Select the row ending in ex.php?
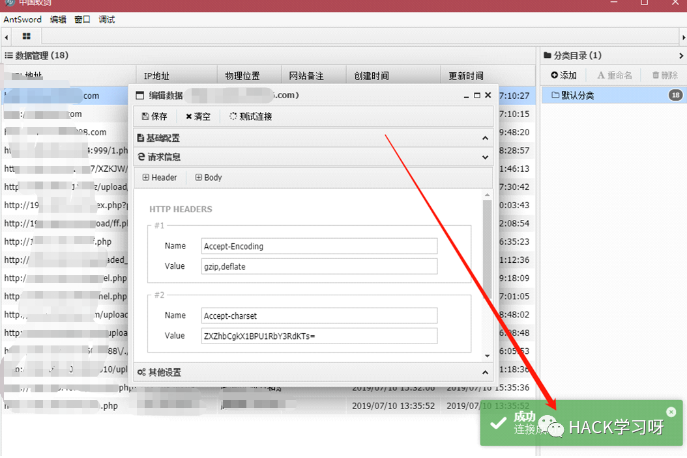The width and height of the screenshot is (687, 458). click(x=66, y=205)
